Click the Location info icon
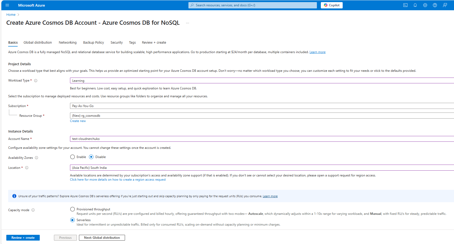Viewport: 454px width, 244px height. pyautogui.click(x=27, y=168)
